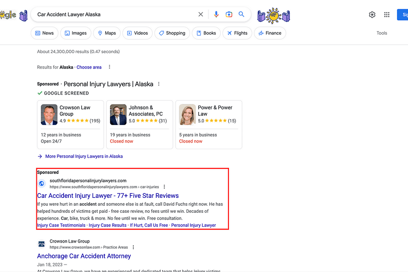Click 'Closed now' on Johnson & Associates card
Image resolution: width=408 pixels, height=272 pixels.
(x=122, y=141)
